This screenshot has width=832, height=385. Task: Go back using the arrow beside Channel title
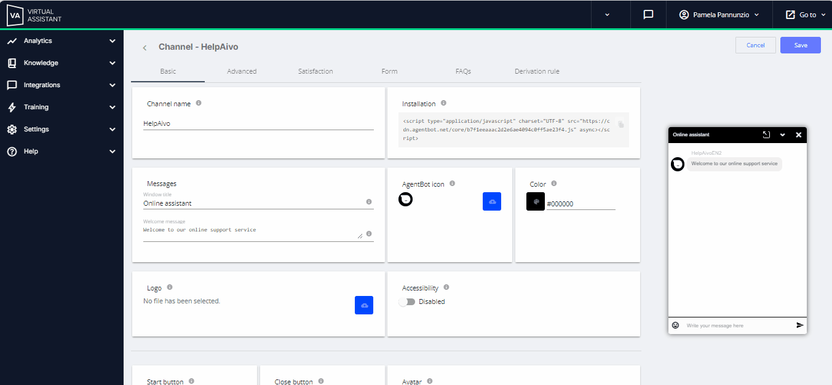click(x=145, y=47)
